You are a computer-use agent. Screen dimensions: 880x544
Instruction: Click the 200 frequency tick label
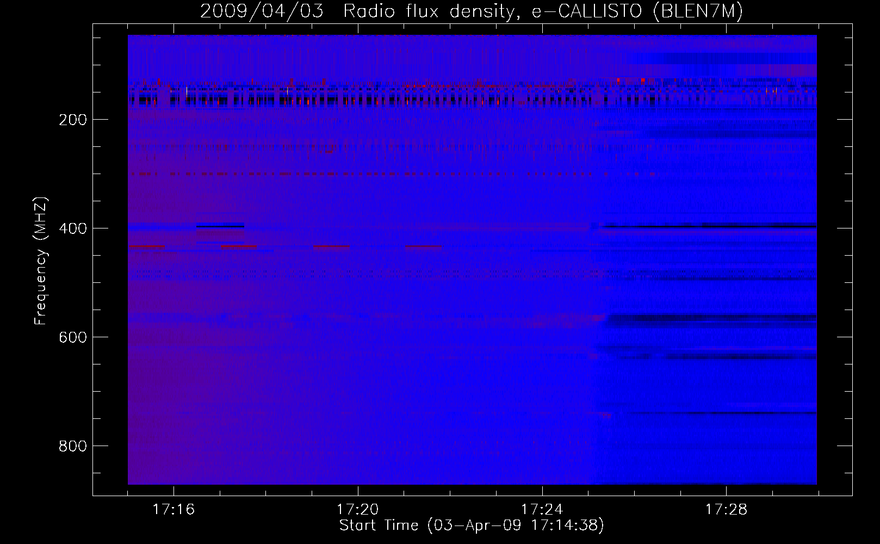73,120
